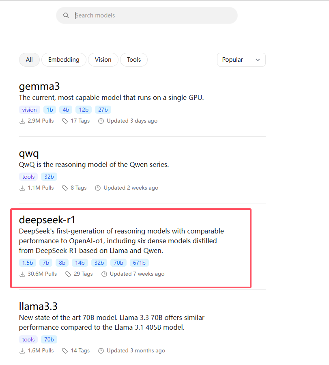Select the Tools filter tab
329x365 pixels.
pyautogui.click(x=134, y=60)
